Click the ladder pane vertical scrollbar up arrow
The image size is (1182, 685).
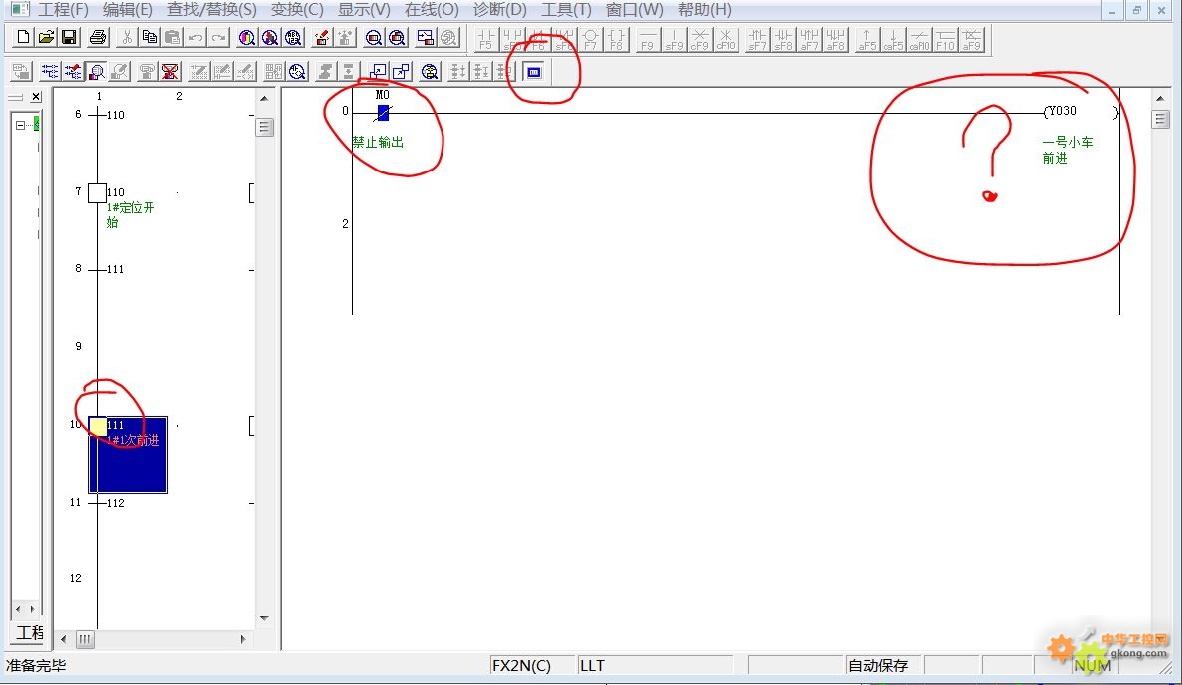1160,98
